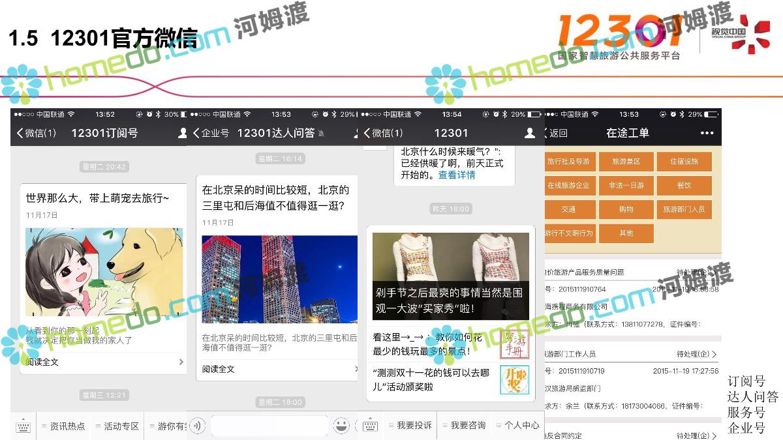
Task: Open the three-dot more menu in 在途工单
Action: (707, 133)
